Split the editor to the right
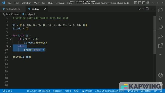This screenshot has height=93, width=165. click(x=147, y=9)
